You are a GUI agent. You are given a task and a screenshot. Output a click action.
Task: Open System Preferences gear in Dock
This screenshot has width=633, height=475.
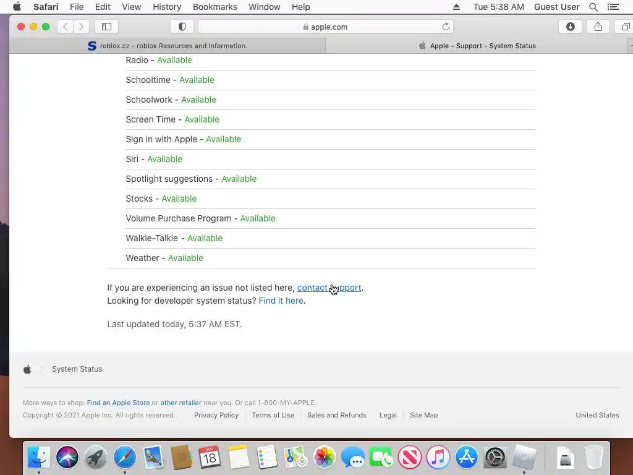[495, 457]
